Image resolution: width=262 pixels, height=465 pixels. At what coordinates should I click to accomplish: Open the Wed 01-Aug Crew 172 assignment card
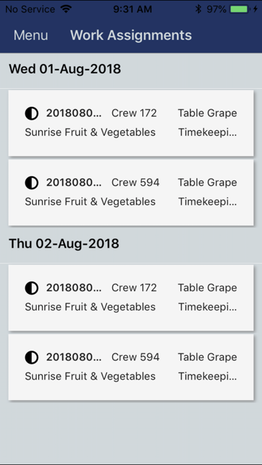pos(131,123)
